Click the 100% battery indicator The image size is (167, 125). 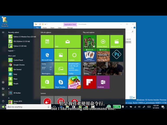tap(117, 107)
